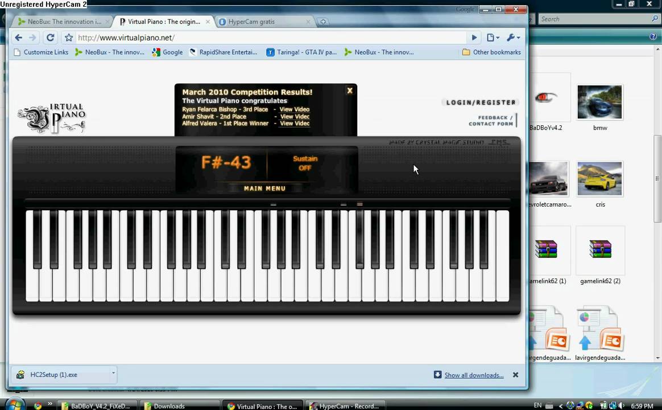The image size is (662, 410).
Task: Open first NeoBux - The innov bookmark
Action: point(110,52)
